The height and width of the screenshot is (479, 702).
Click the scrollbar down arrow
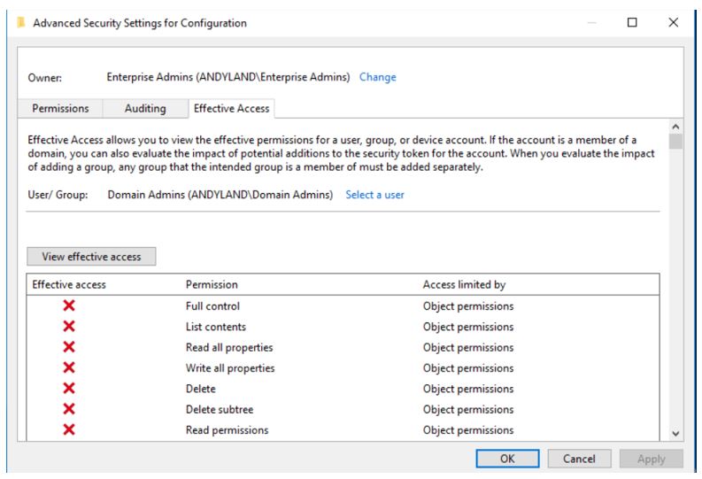pyautogui.click(x=675, y=433)
